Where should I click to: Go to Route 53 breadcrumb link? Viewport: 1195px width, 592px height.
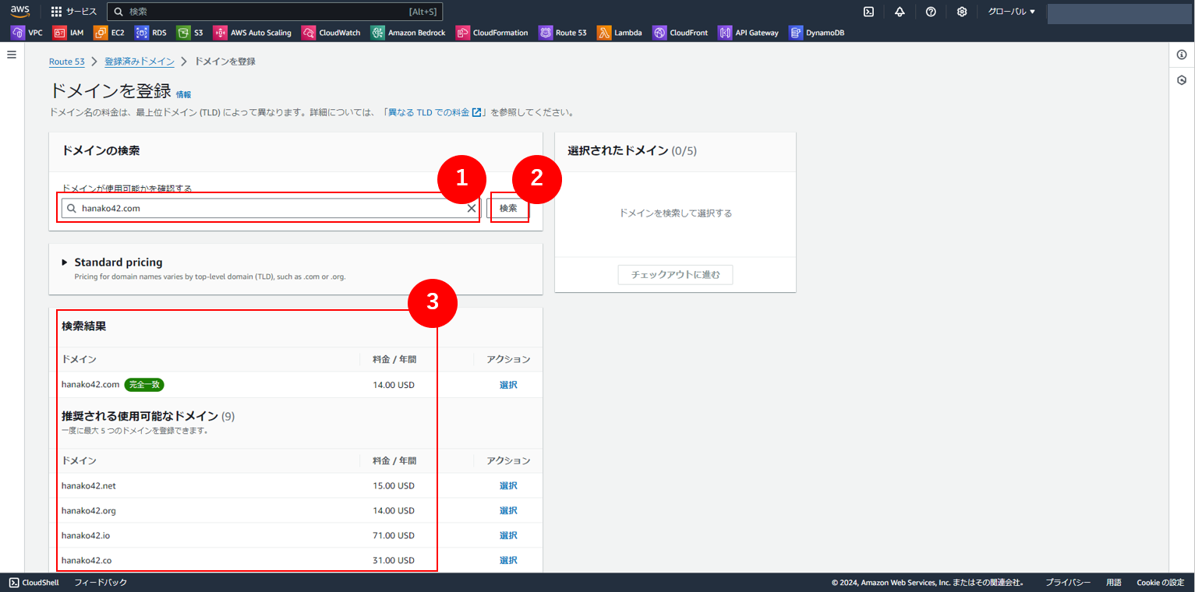click(66, 62)
